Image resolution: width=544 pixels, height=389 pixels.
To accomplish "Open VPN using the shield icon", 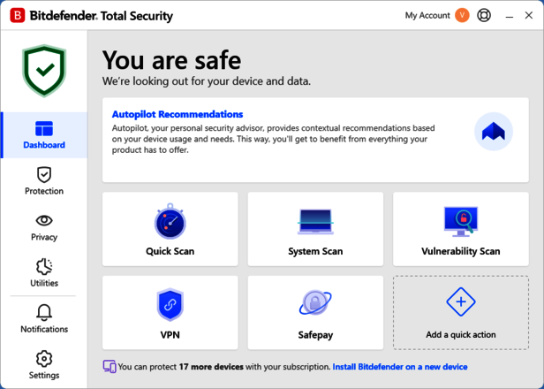I will [x=170, y=305].
